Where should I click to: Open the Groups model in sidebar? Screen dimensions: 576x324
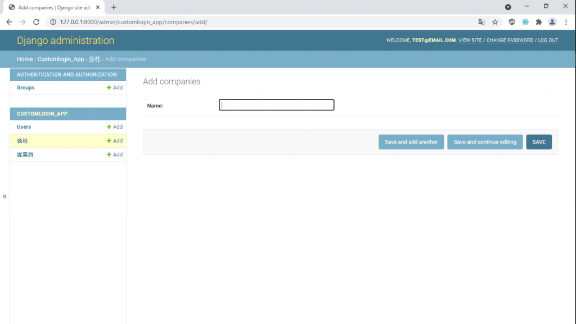[25, 88]
